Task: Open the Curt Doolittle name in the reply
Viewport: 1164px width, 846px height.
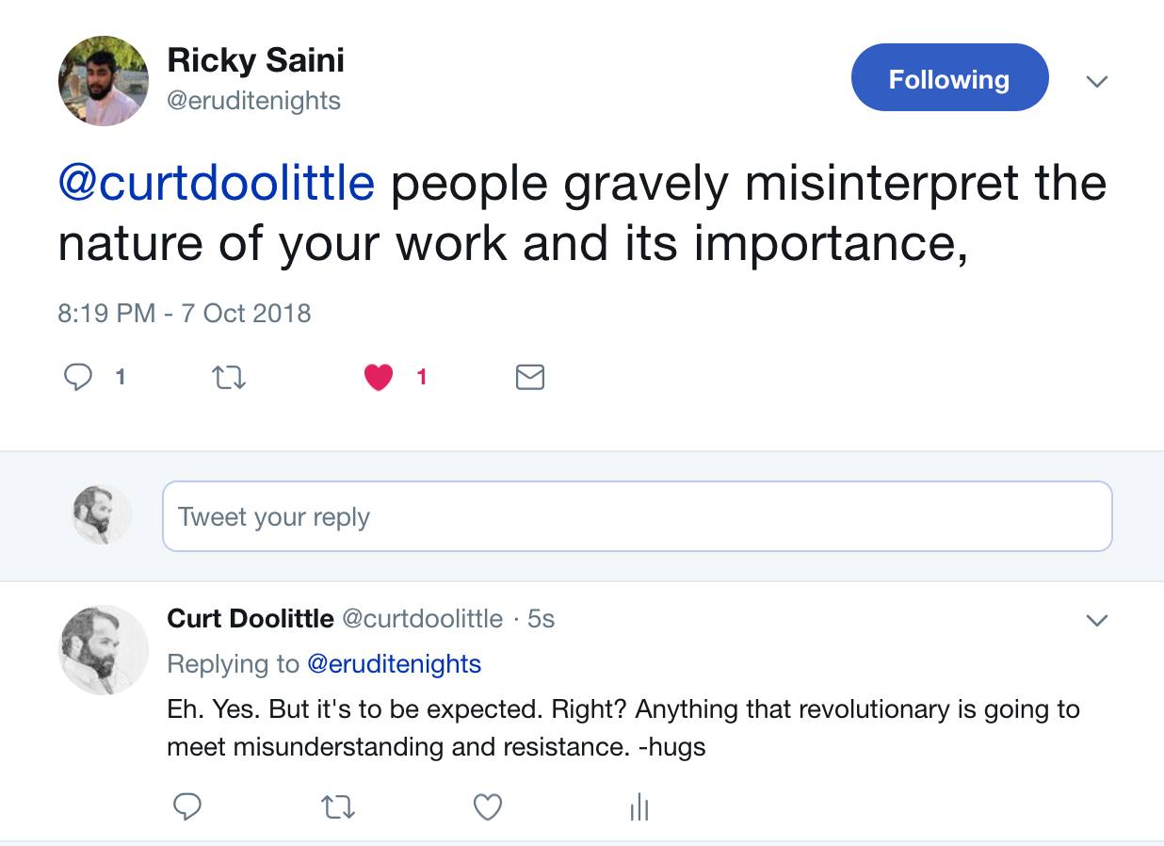Action: coord(250,618)
